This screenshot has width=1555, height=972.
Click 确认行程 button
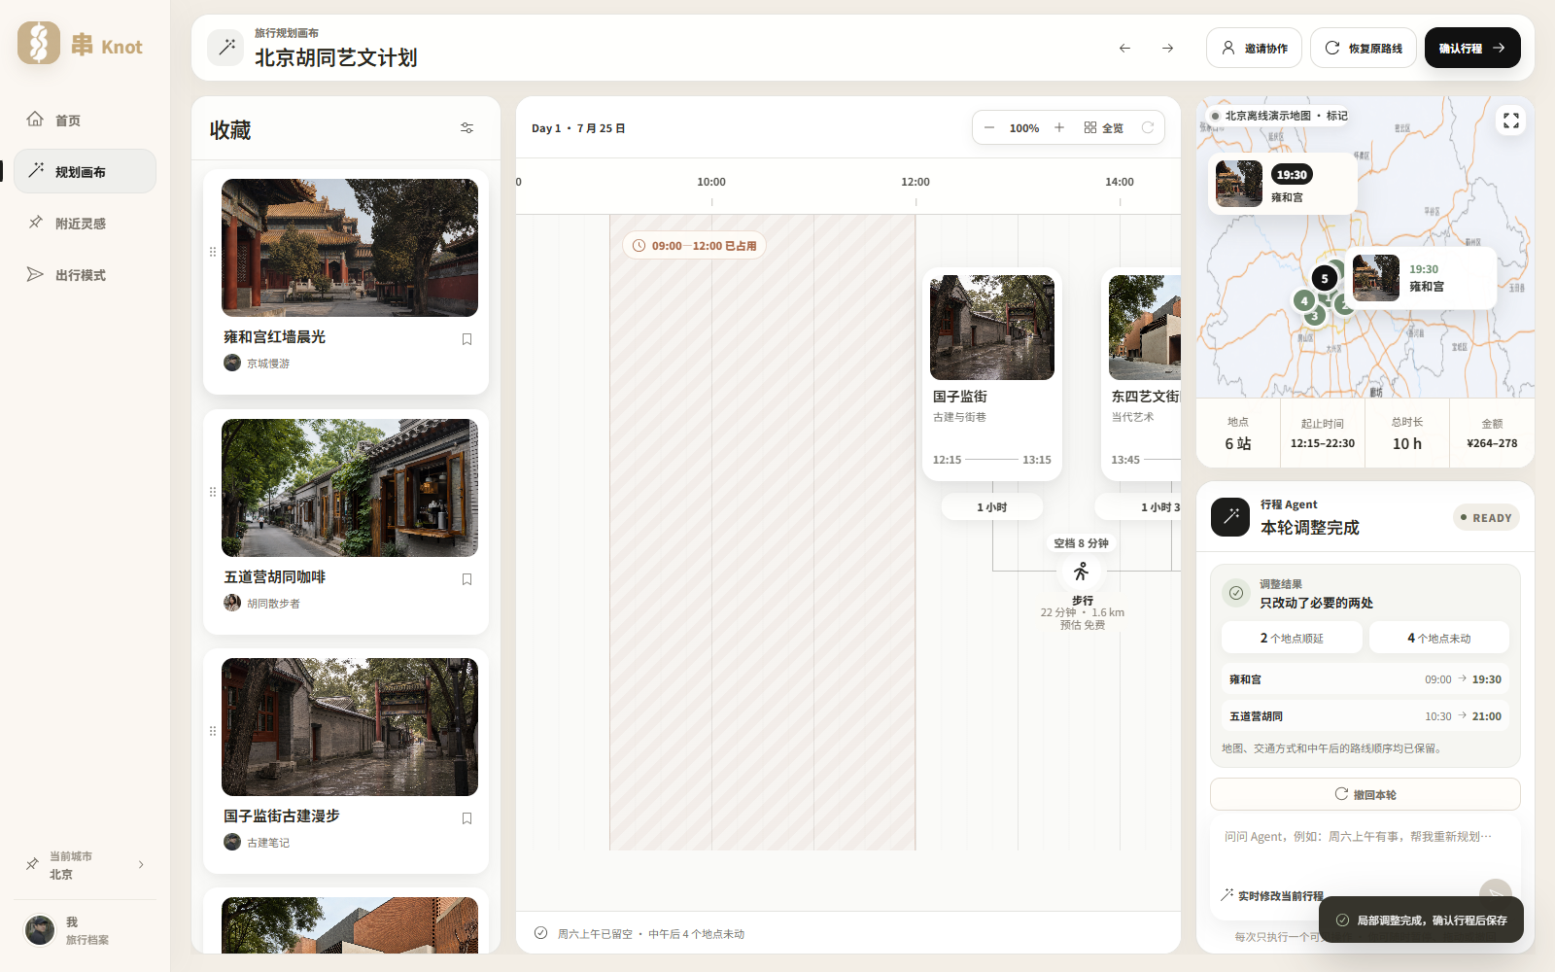(x=1472, y=48)
